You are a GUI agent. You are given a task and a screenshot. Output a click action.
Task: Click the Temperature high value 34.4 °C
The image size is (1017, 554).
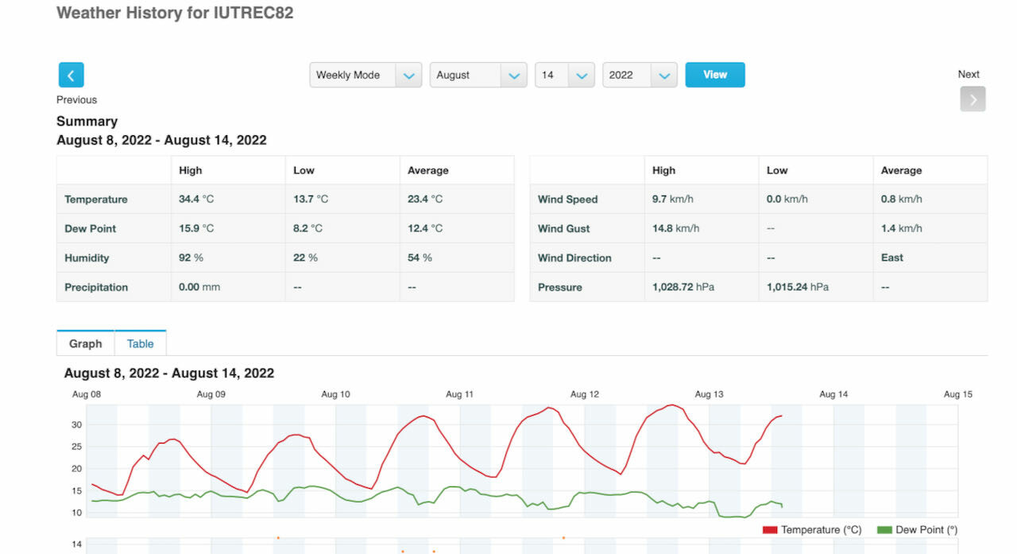tap(196, 200)
